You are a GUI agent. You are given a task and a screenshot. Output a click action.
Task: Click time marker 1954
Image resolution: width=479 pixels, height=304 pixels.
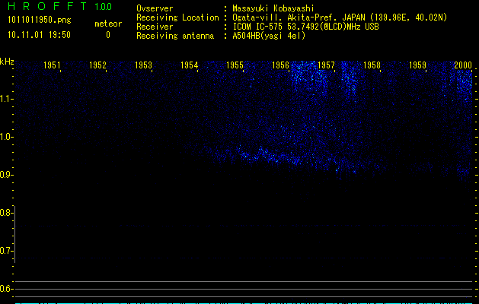(189, 65)
